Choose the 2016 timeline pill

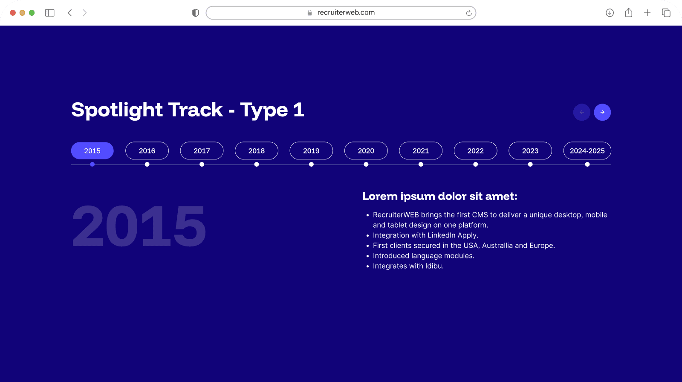(147, 150)
